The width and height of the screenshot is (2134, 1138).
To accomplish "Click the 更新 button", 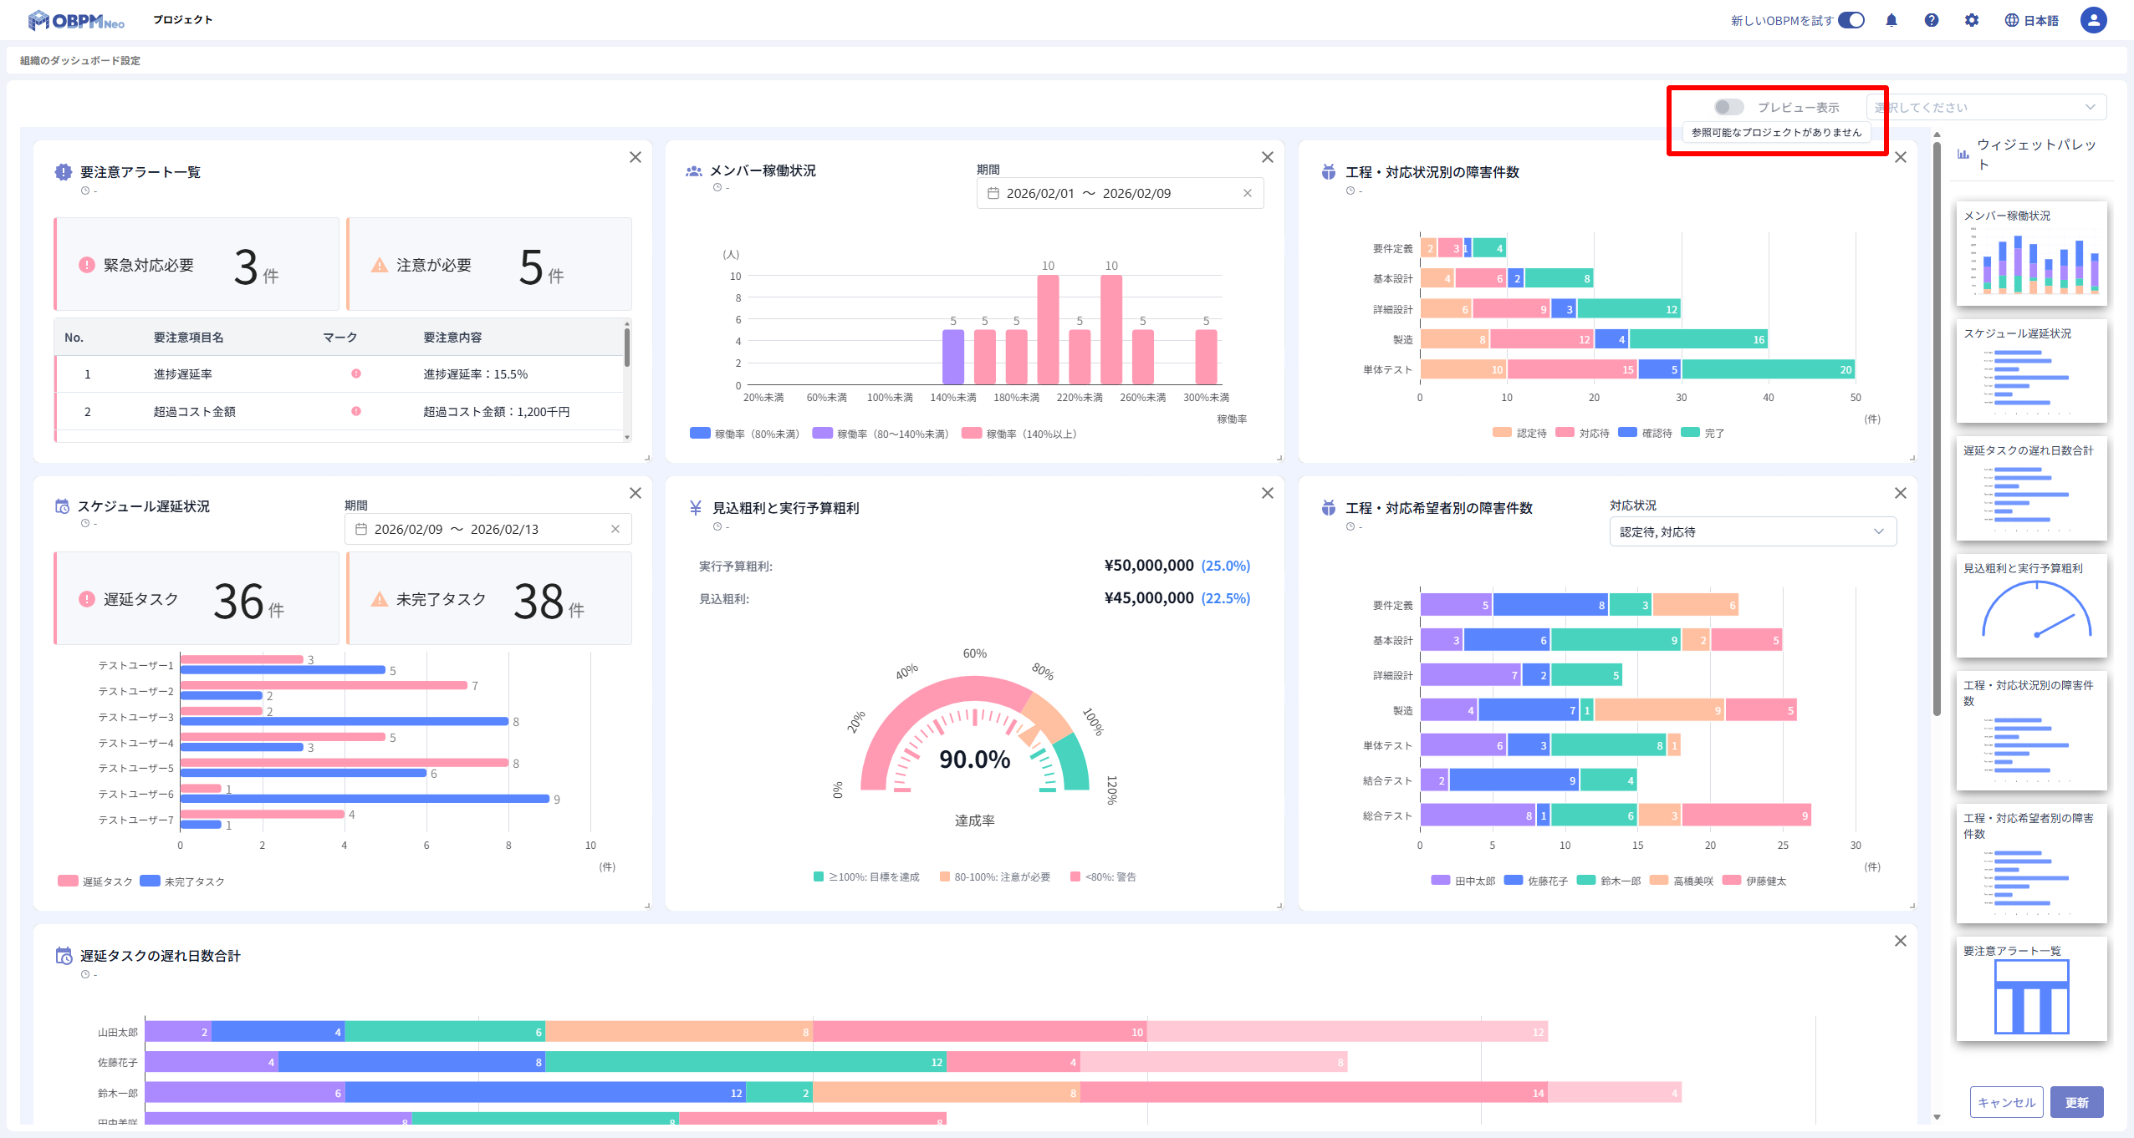I will [2076, 1102].
